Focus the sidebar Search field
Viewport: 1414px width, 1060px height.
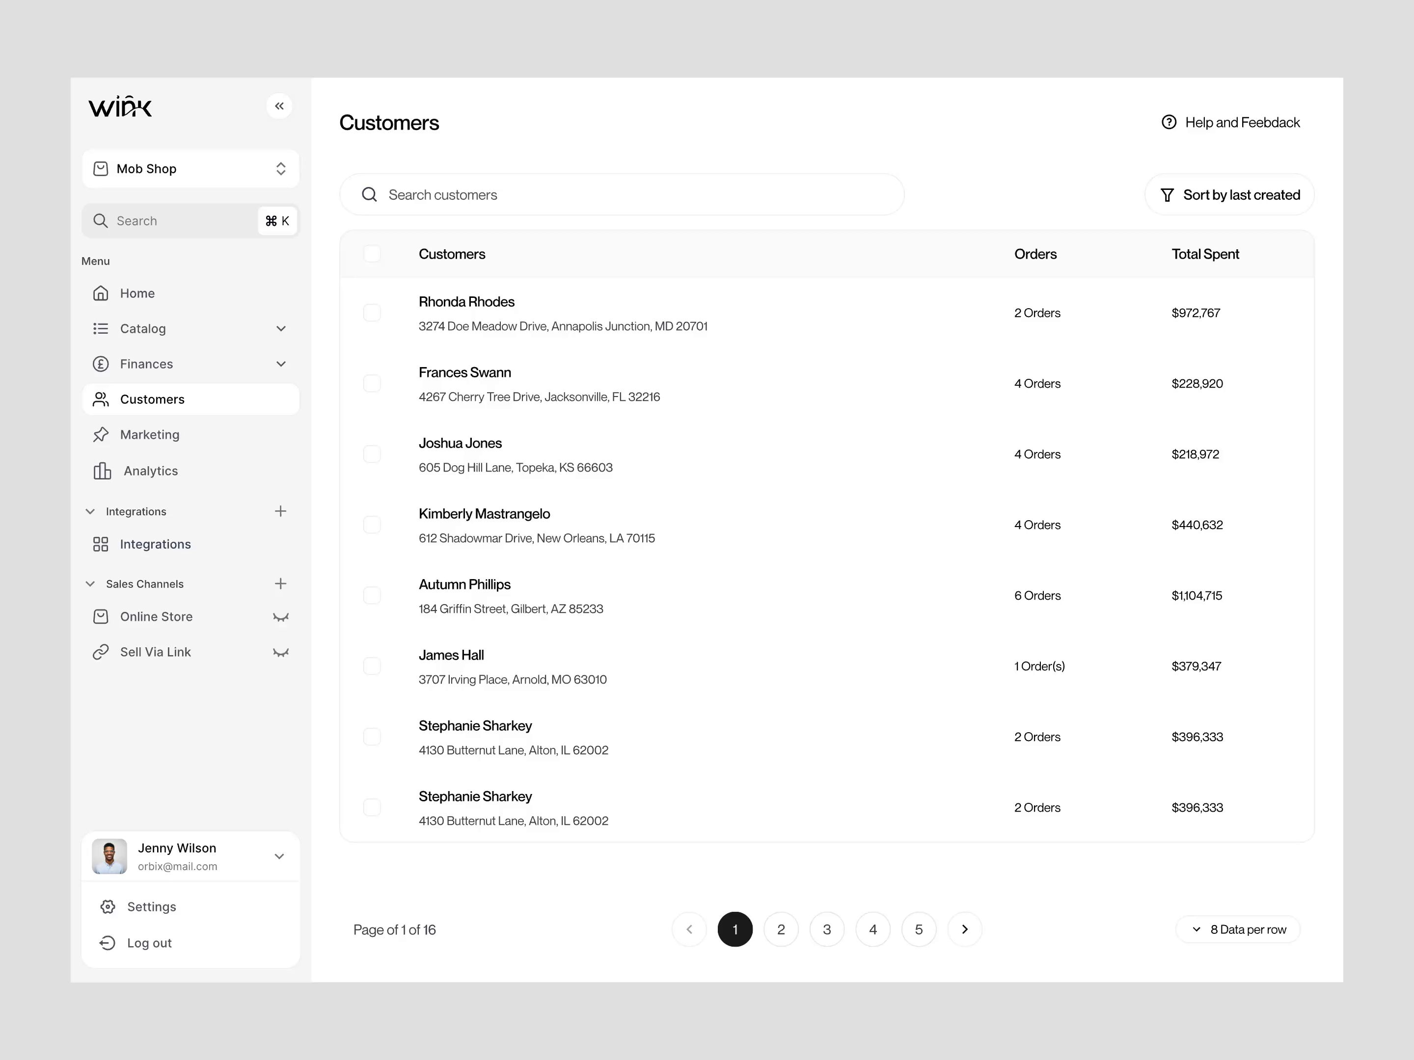[x=190, y=221]
